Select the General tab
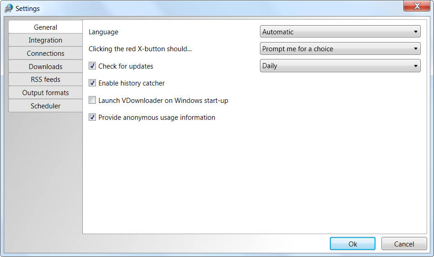The height and width of the screenshot is (257, 434). coord(45,27)
